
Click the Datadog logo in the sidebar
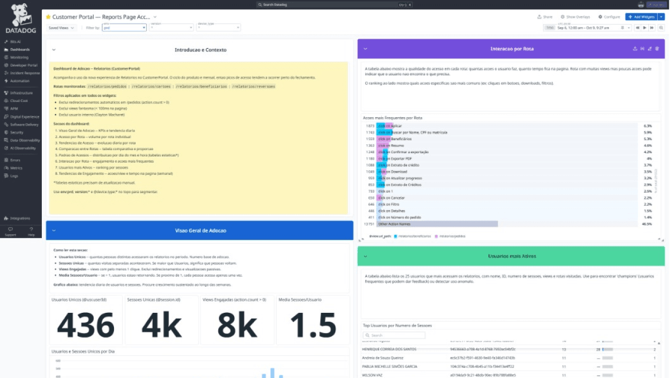pos(21,18)
